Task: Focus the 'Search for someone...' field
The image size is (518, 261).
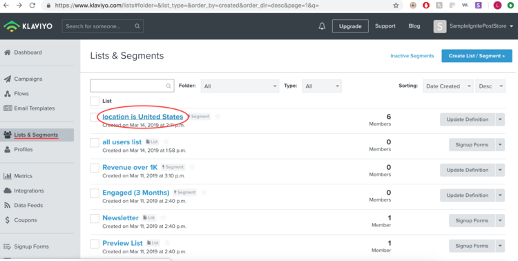Action: (103, 26)
